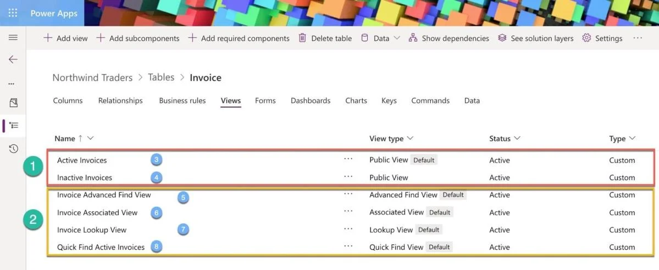Toggle the hamburger navigation menu
659x270 pixels.
(x=13, y=38)
